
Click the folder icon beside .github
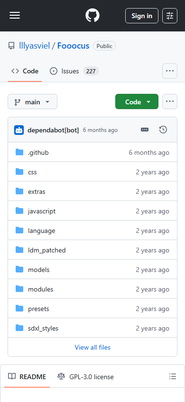pos(19,152)
